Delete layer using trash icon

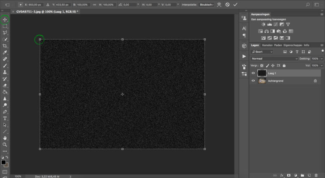[x=316, y=175]
